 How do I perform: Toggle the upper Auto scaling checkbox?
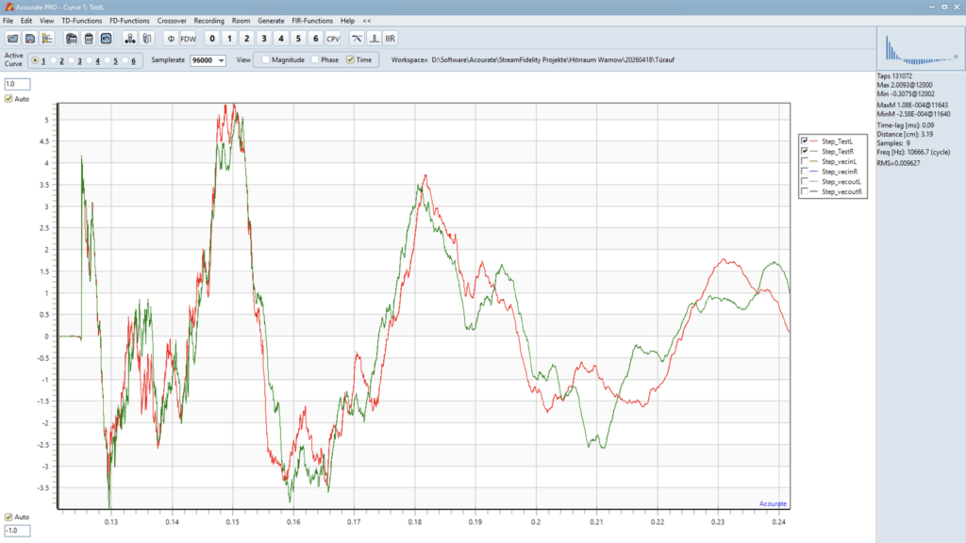click(10, 98)
